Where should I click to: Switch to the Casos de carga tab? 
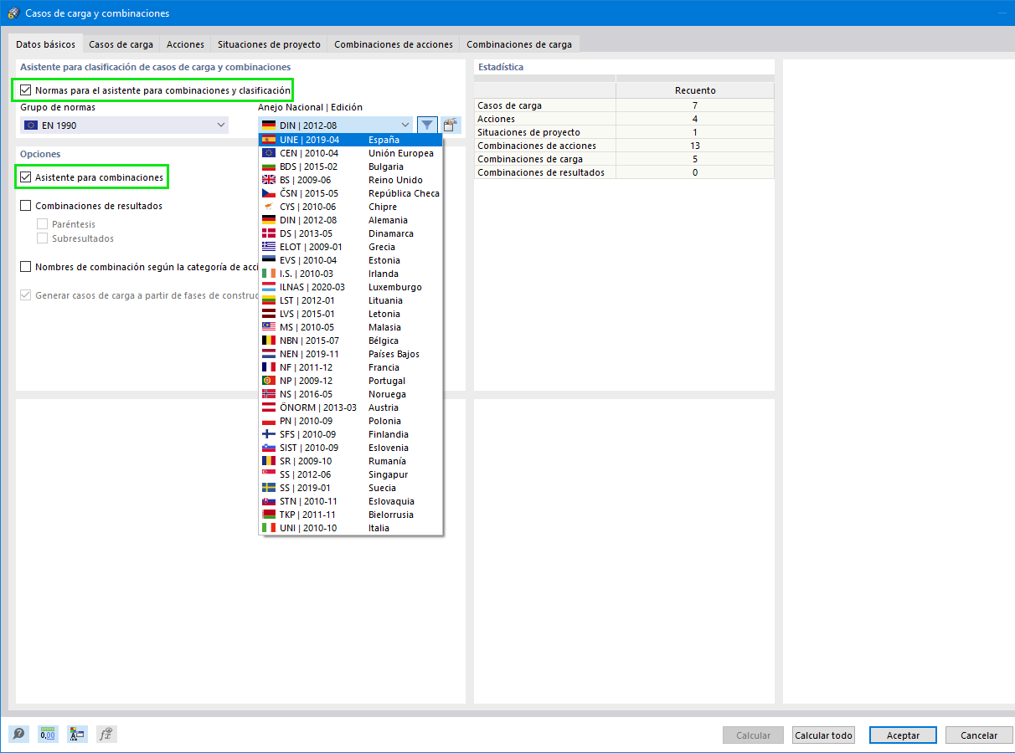(x=119, y=43)
